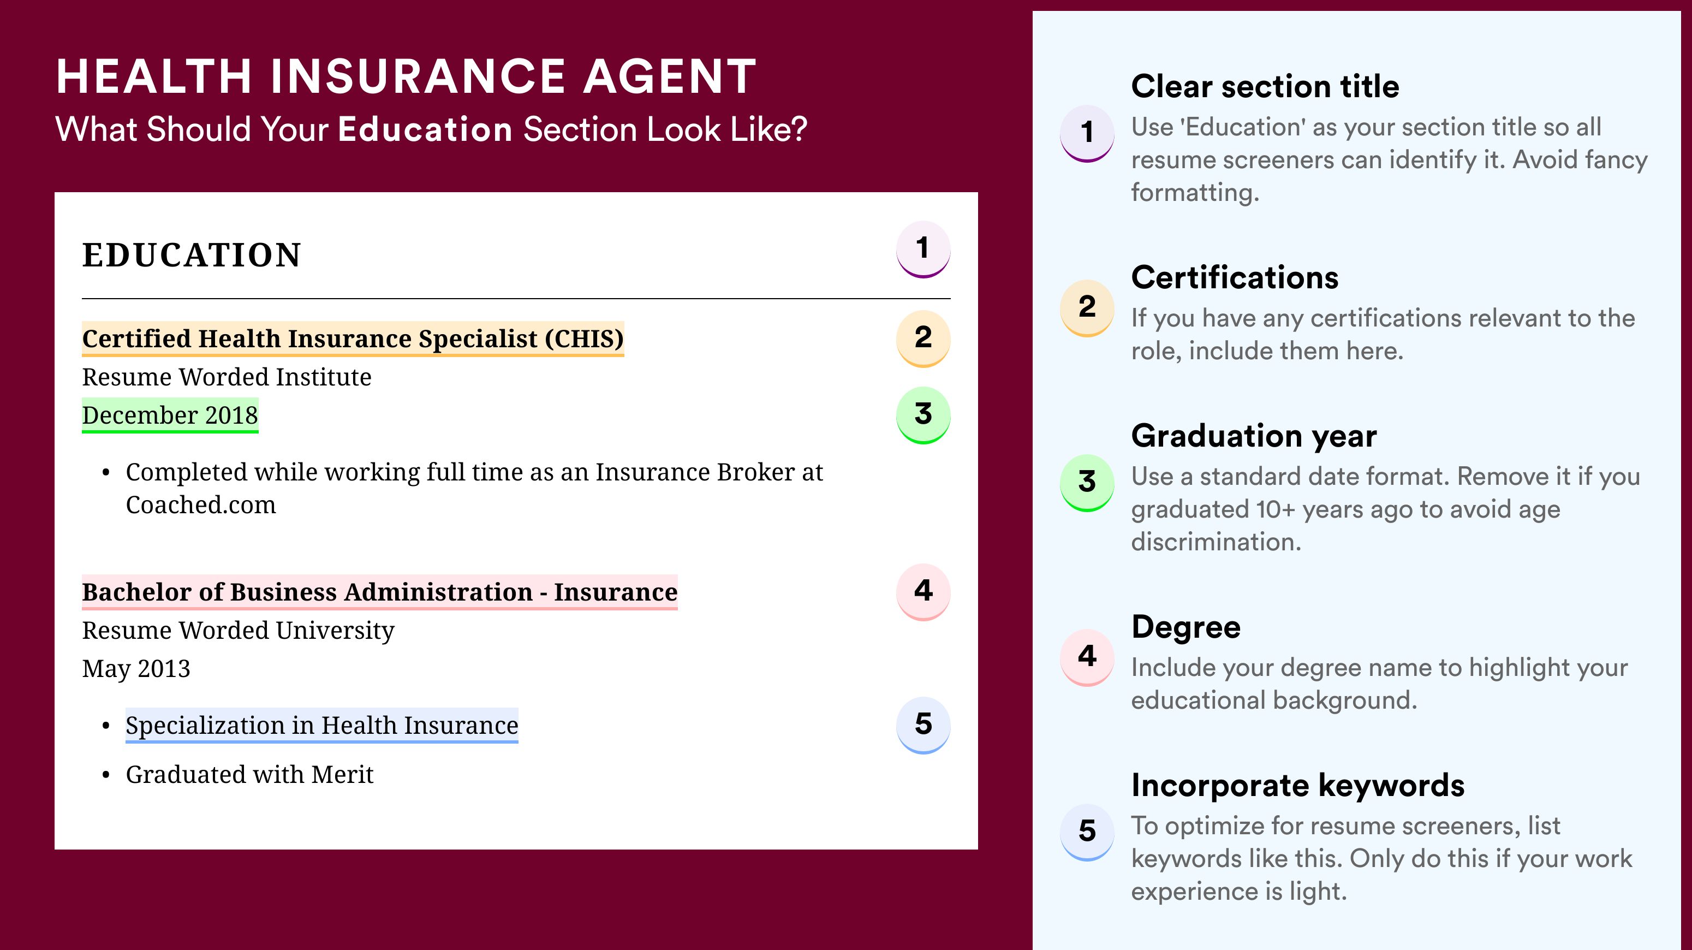Click the green-highlighted December 2018 date
Viewport: 1692px width, 950px height.
click(x=170, y=415)
